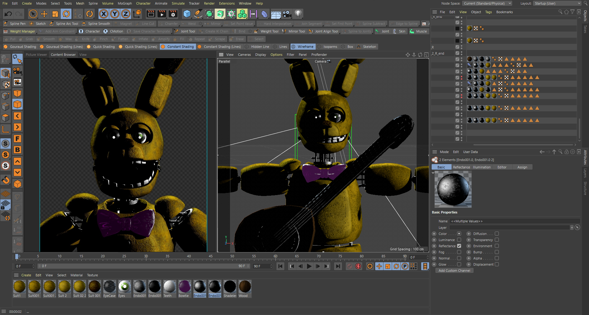
Task: Click the Record Active Objects button
Action: [349, 266]
